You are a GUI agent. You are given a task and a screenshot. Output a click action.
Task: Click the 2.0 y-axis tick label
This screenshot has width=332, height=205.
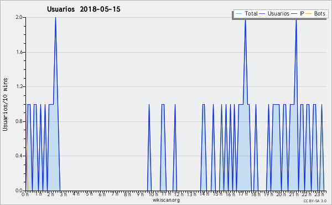pos(19,17)
